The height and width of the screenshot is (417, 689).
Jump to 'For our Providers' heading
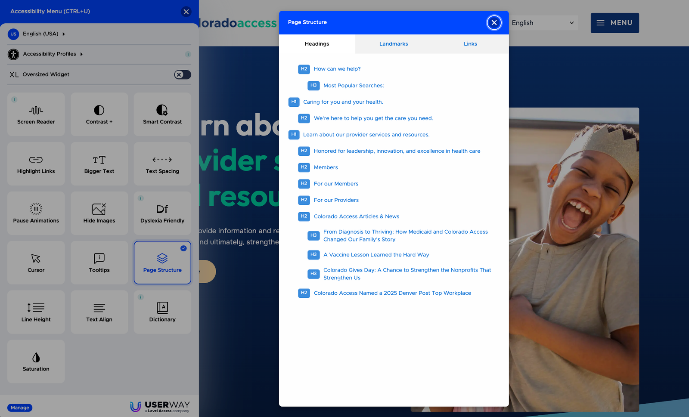coord(336,200)
